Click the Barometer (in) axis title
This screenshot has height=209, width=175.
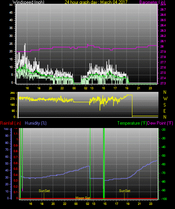tap(152, 2)
